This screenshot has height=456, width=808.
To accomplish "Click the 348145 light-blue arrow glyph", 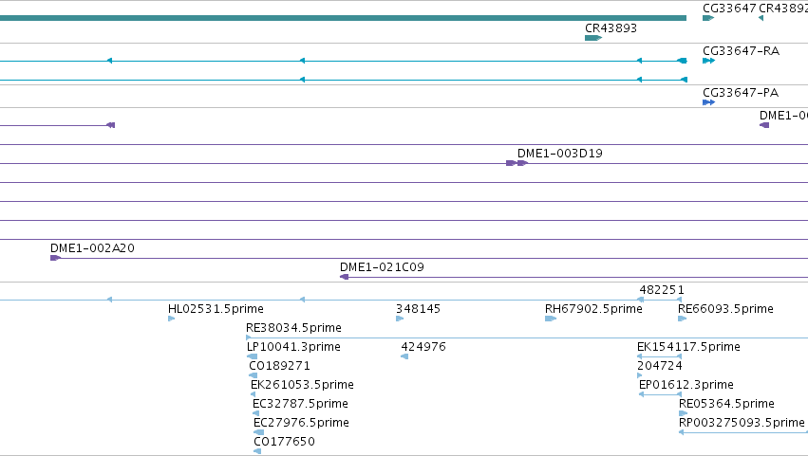I will pos(400,319).
